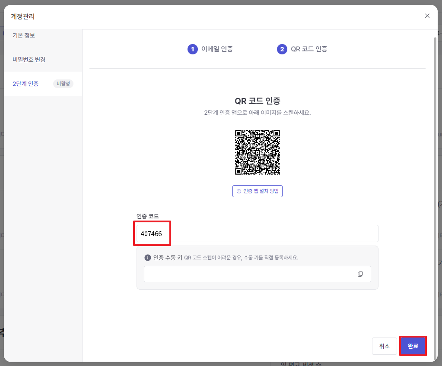Click the 비활성 status badge

click(63, 84)
